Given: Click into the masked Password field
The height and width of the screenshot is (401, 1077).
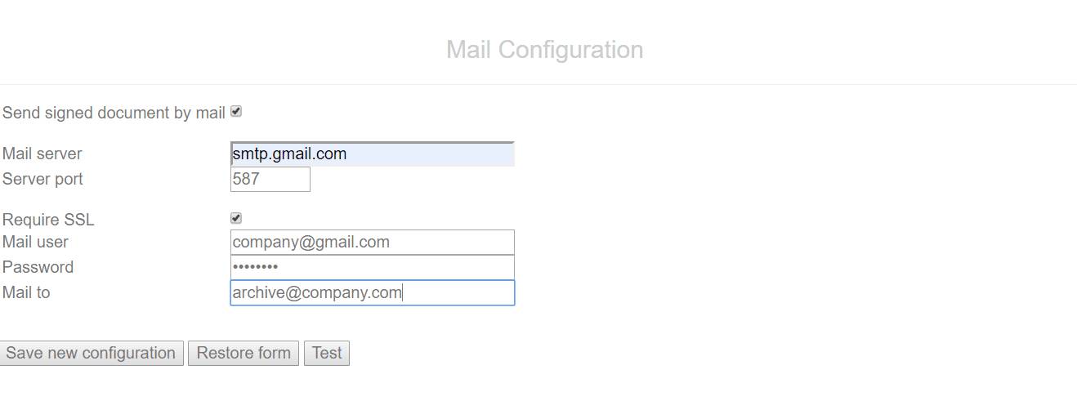Looking at the screenshot, I should pos(373,267).
